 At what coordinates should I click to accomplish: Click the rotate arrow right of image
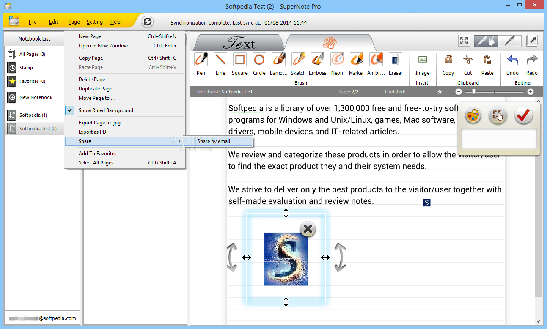340,257
